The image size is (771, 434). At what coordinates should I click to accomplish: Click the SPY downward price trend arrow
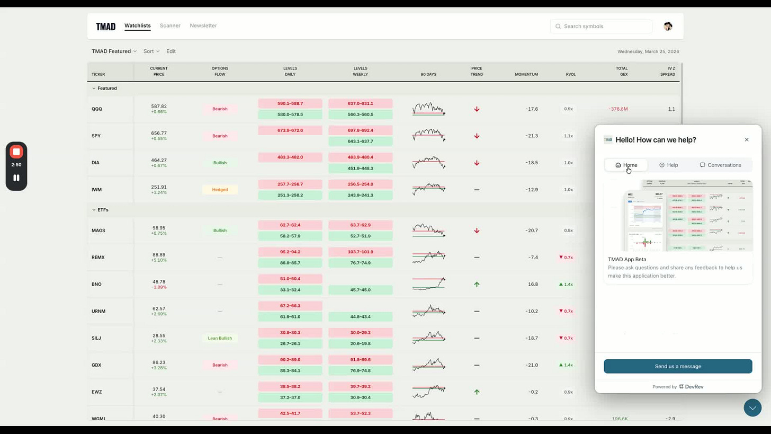coord(477,136)
